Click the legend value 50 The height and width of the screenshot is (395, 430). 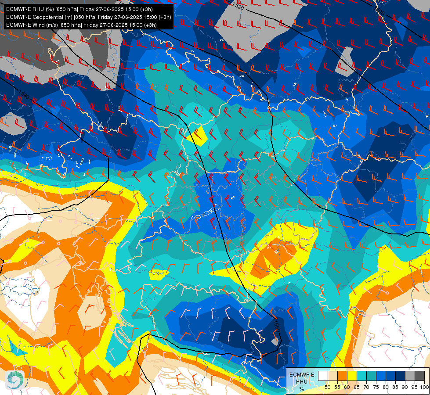tap(327, 387)
